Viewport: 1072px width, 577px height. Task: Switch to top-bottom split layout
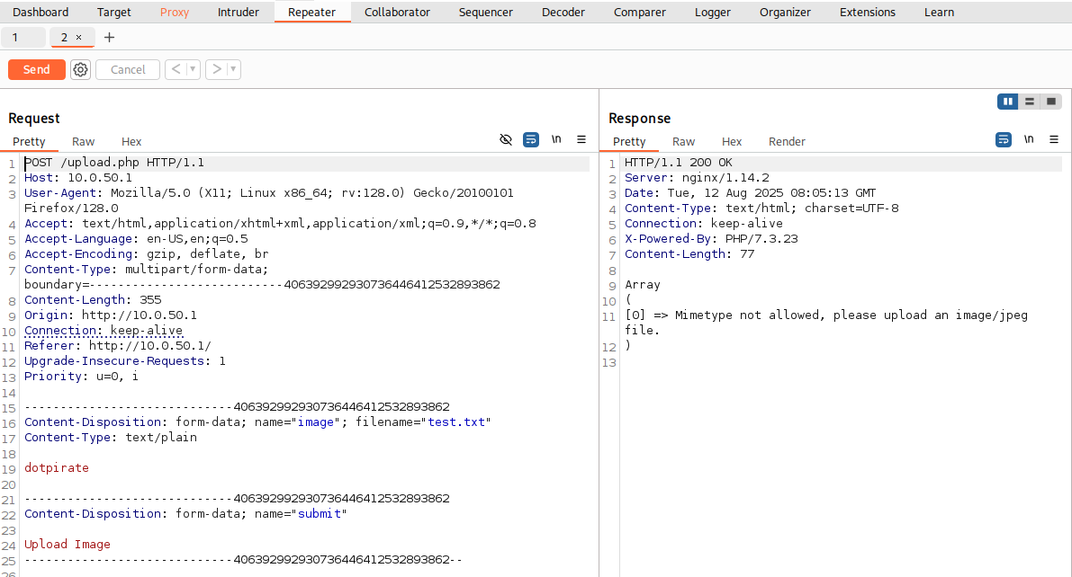[1030, 102]
